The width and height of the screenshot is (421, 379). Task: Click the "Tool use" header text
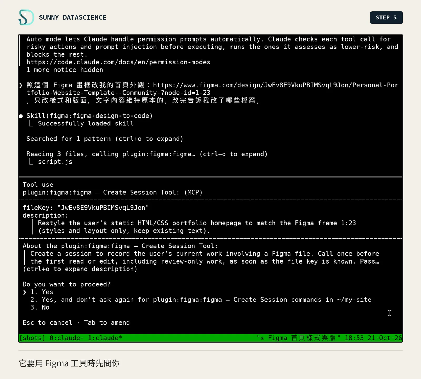click(x=38, y=185)
